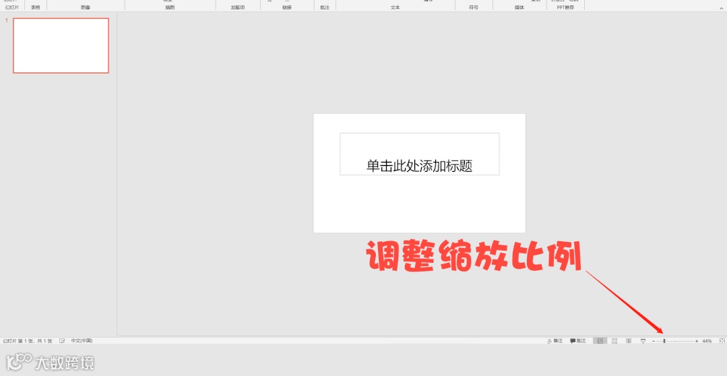Viewport: 727px width, 376px height.
Task: Click the 单击此处添加标题 title placeholder
Action: (420, 154)
